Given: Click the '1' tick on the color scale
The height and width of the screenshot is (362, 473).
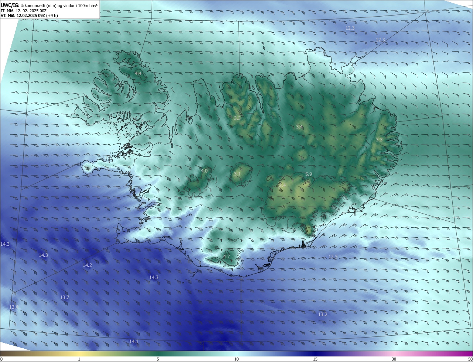Looking at the screenshot, I should (x=79, y=359).
